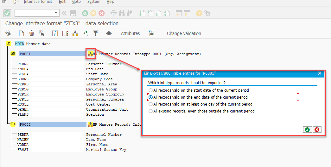331x167 pixels.
Task: Select 'valid on at least one day' option
Action: (150, 104)
